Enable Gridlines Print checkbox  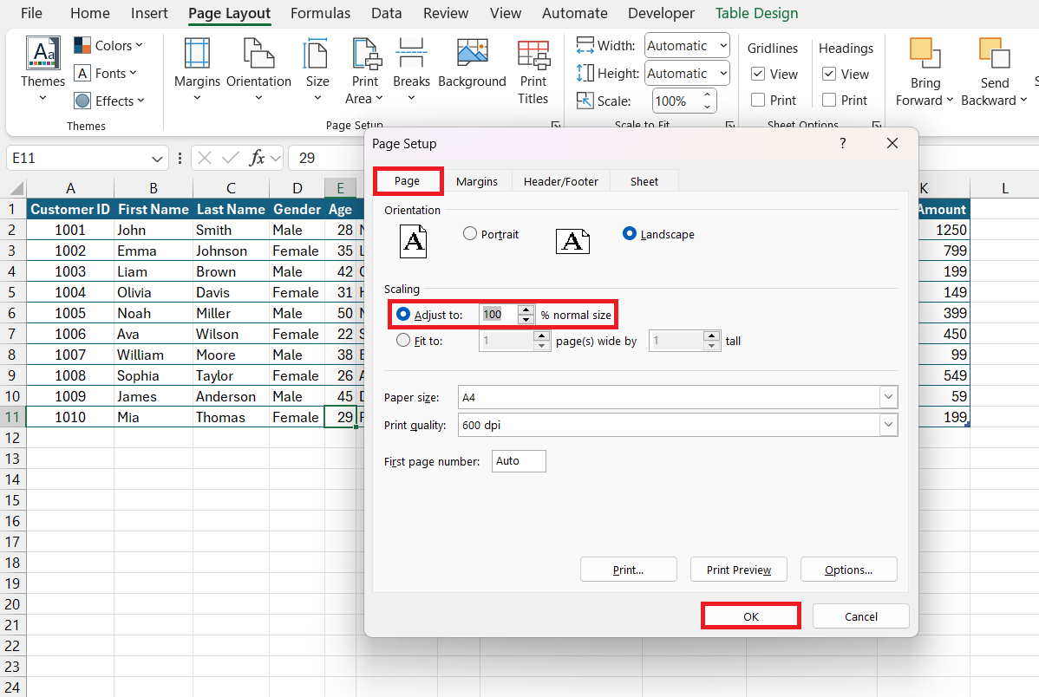click(758, 101)
